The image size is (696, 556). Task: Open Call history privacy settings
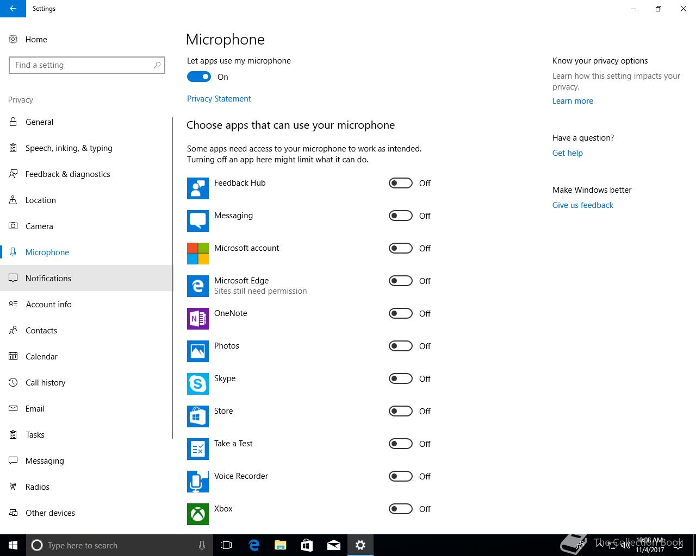(x=86, y=383)
